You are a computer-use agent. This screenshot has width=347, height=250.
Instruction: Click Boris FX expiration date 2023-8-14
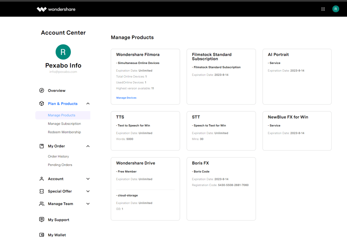coord(221,179)
